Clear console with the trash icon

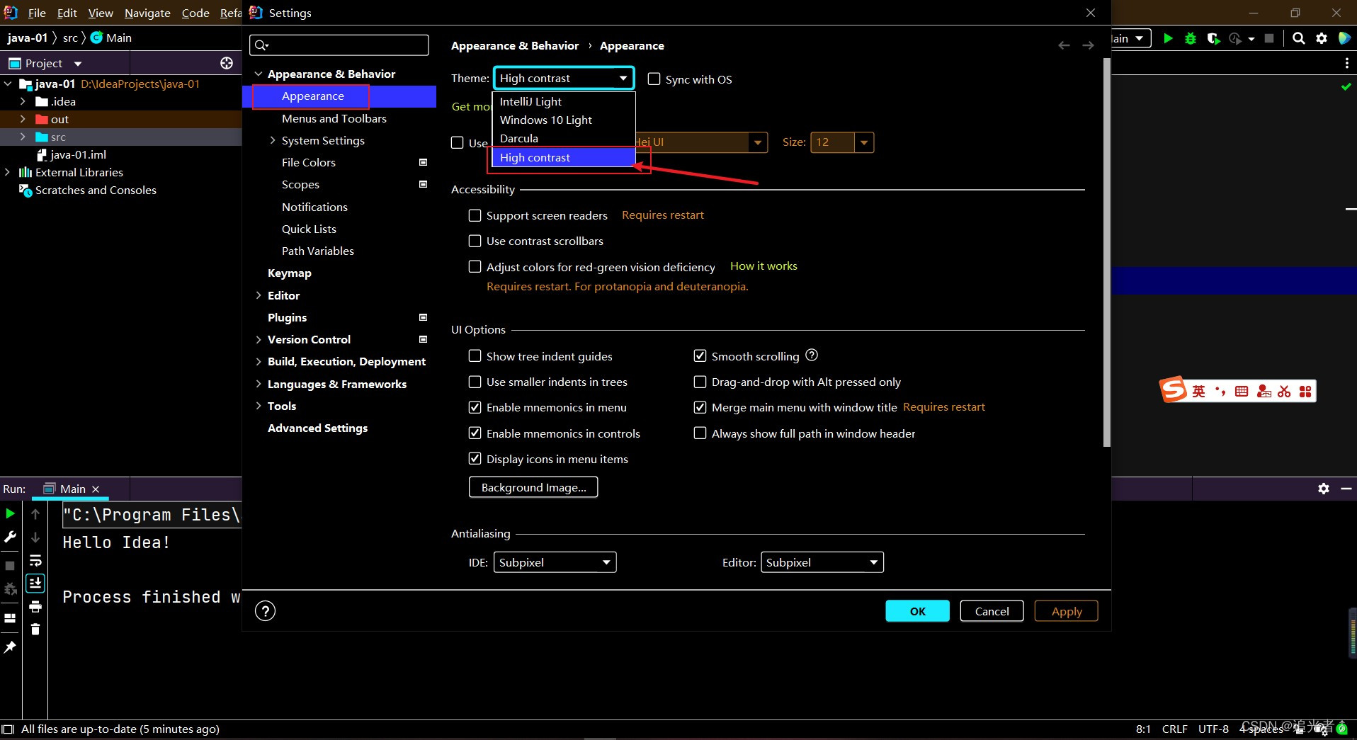click(35, 629)
